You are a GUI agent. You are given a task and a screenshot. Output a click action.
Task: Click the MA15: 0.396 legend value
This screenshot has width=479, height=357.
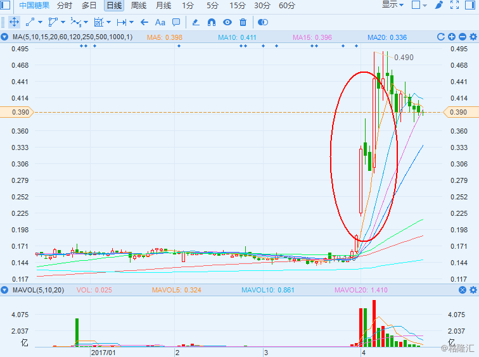312,37
